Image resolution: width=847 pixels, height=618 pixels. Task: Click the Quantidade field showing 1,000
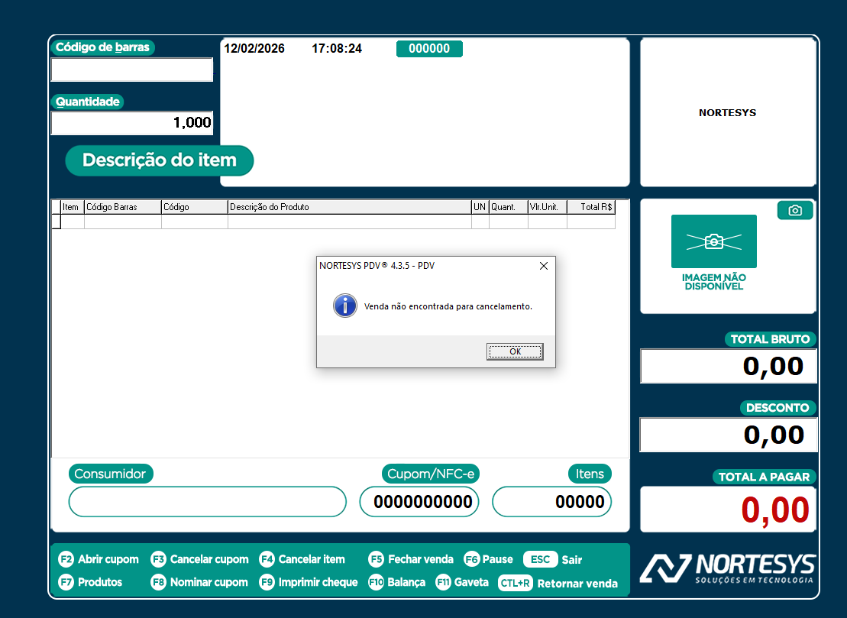pos(131,123)
